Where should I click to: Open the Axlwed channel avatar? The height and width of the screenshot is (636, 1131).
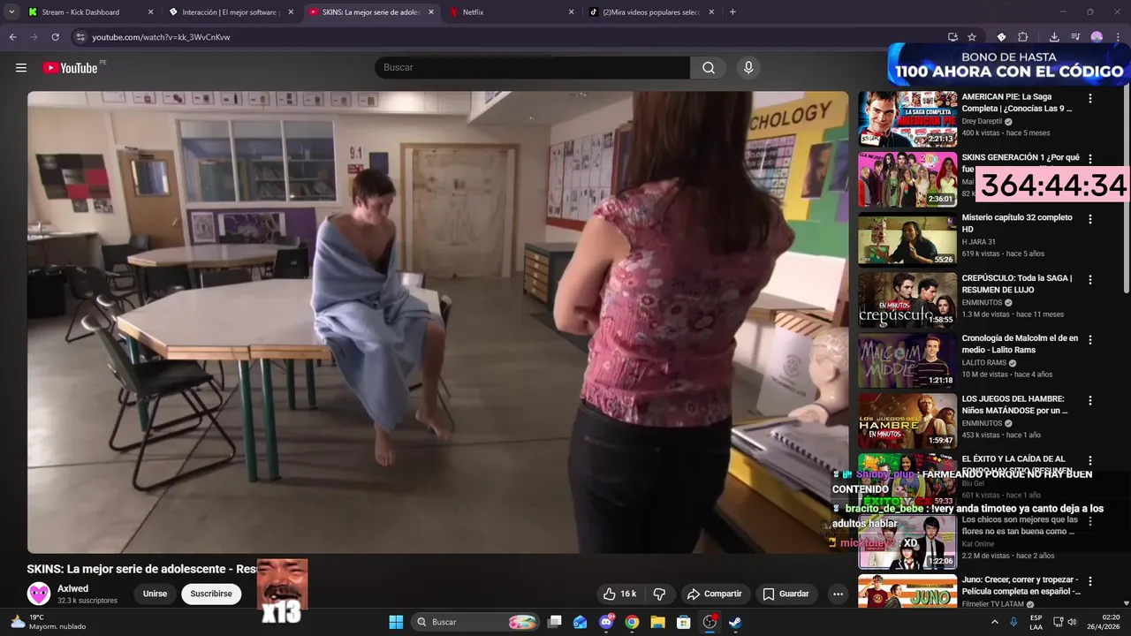click(x=39, y=594)
